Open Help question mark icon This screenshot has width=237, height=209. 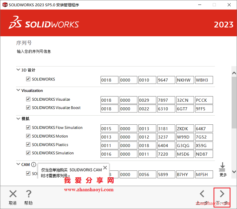pyautogui.click(x=29, y=194)
